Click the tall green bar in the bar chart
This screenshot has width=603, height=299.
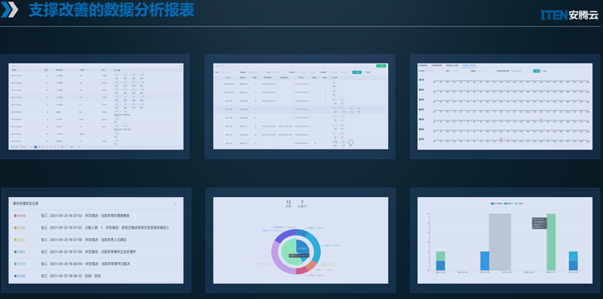[x=551, y=242]
